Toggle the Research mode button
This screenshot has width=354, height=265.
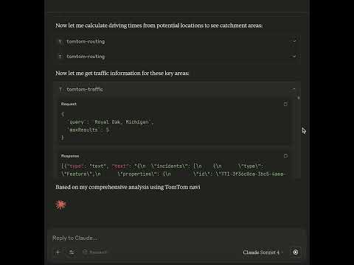pos(94,252)
